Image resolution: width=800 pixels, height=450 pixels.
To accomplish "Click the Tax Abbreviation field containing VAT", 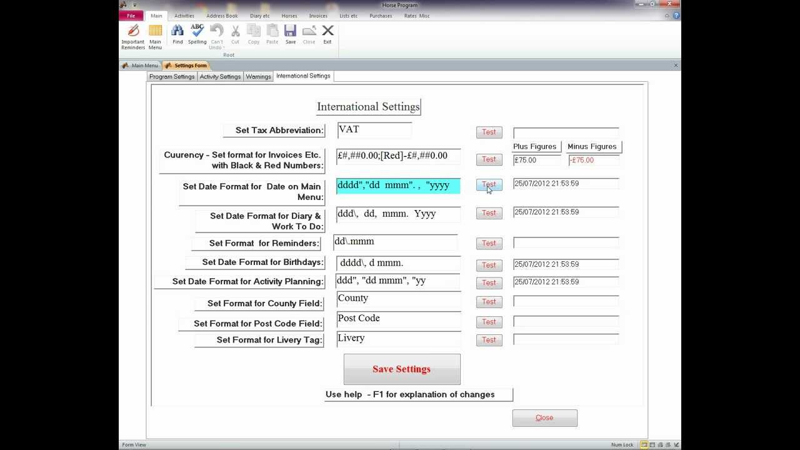I will coord(374,130).
